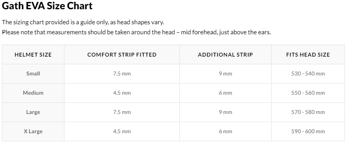Click the Medium helmet size row label
Image resolution: width=348 pixels, height=144 pixels.
(33, 93)
